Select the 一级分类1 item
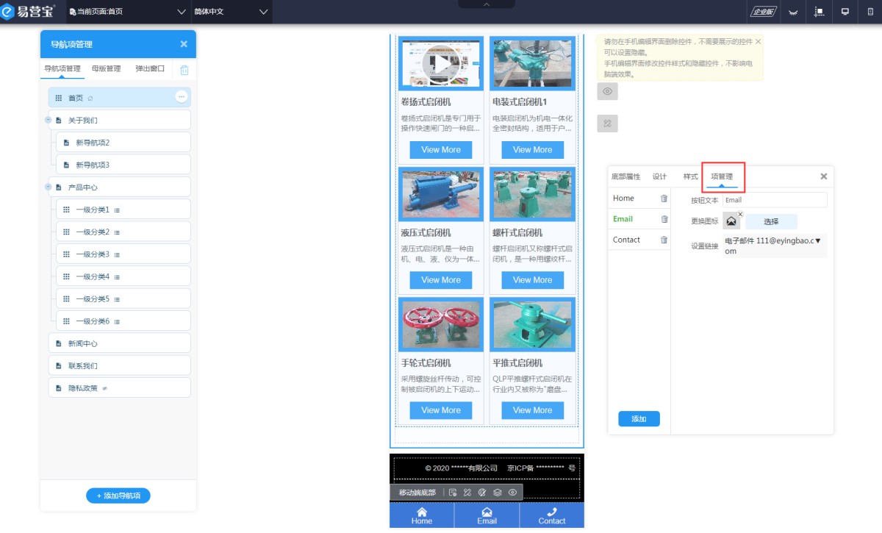The image size is (882, 533). [123, 210]
